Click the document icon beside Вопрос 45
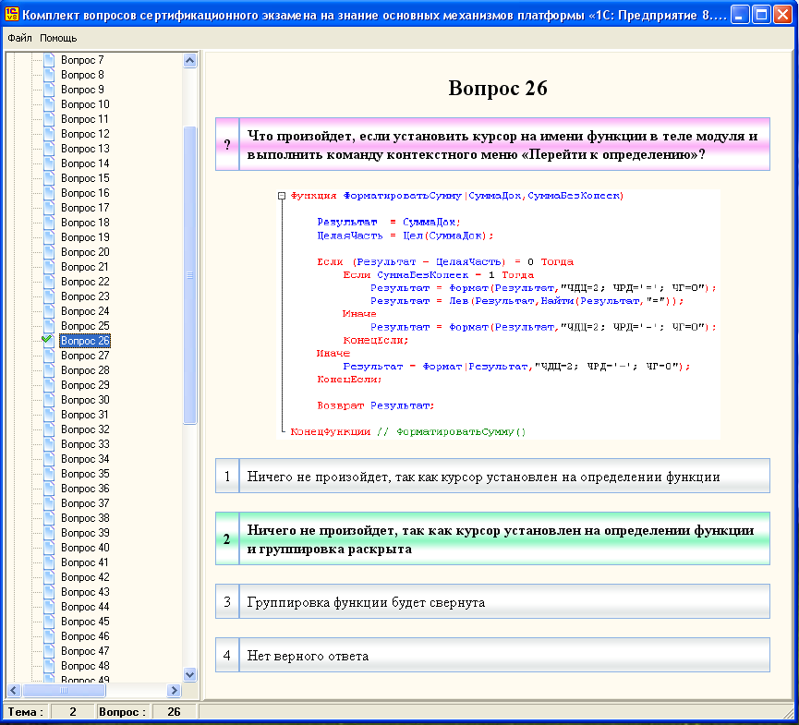Viewport: 799px width, 725px height. [x=49, y=622]
